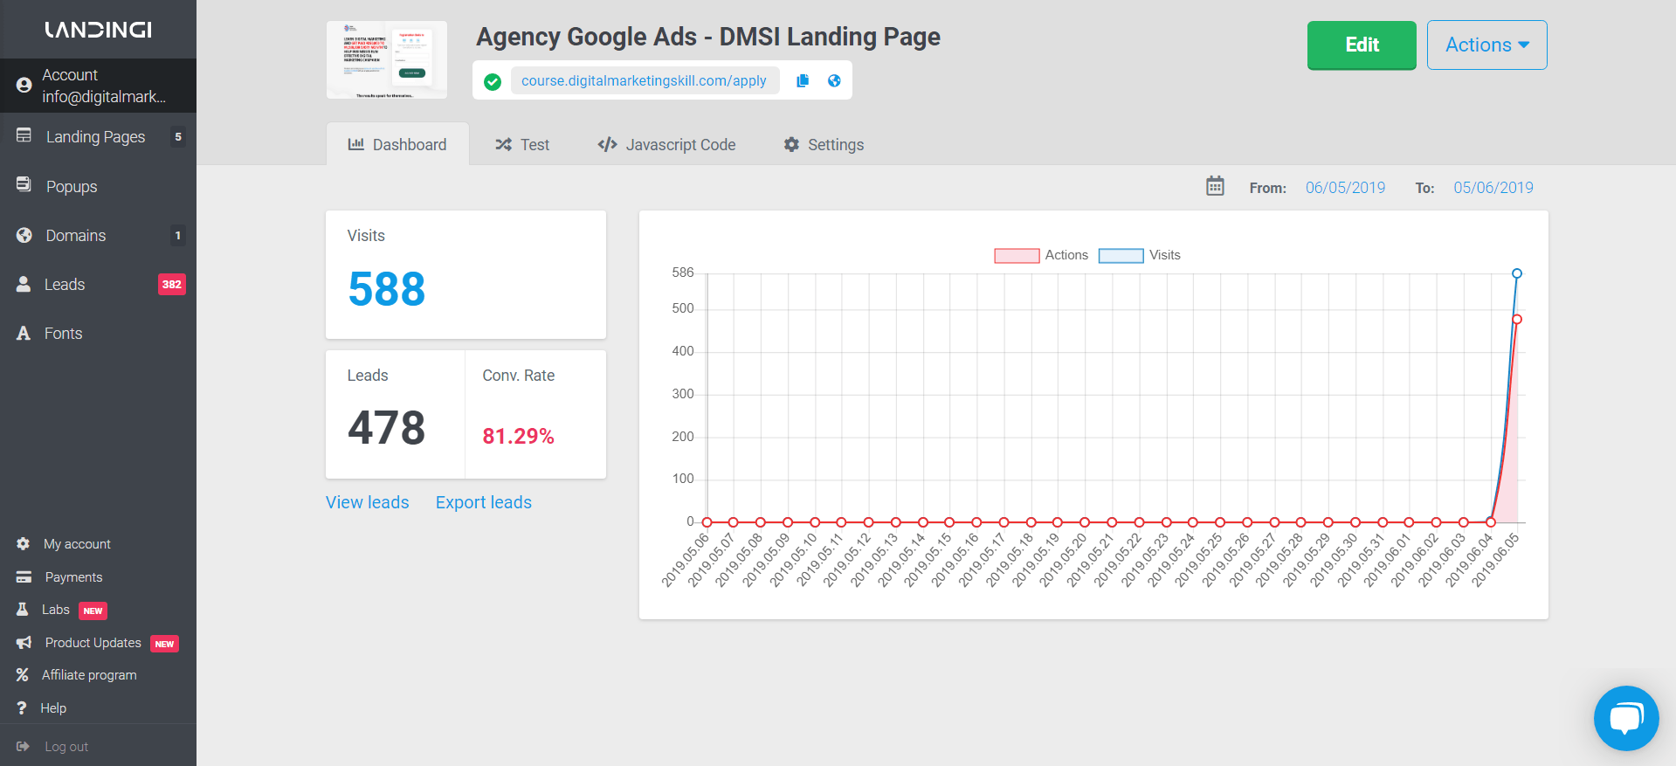Image resolution: width=1676 pixels, height=766 pixels.
Task: Click the Landing Pages sidebar icon
Action: pyautogui.click(x=24, y=135)
